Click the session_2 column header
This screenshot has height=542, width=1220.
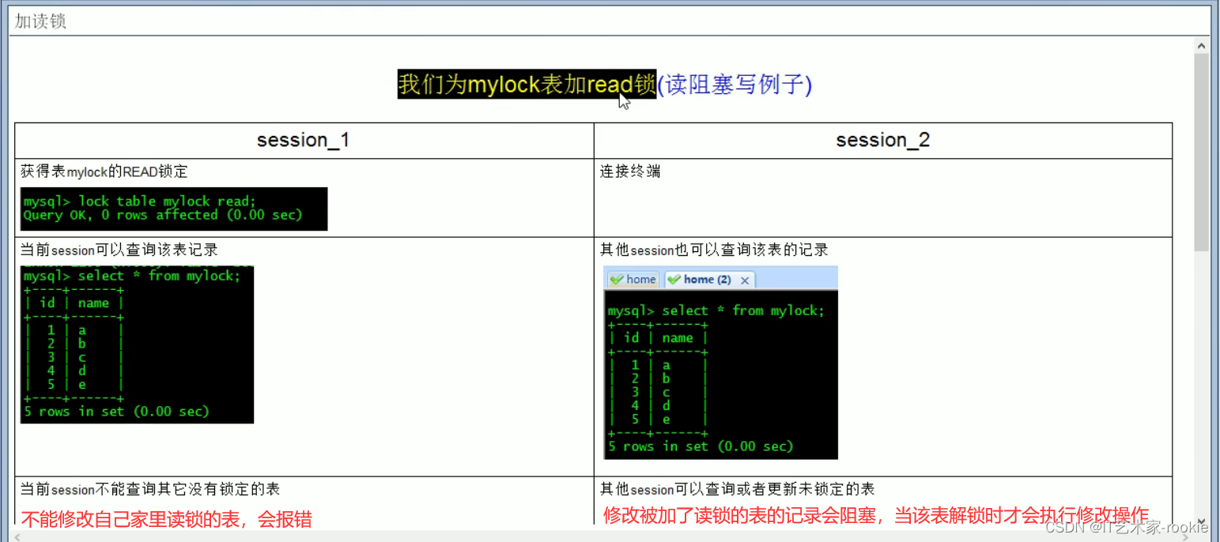tap(882, 140)
